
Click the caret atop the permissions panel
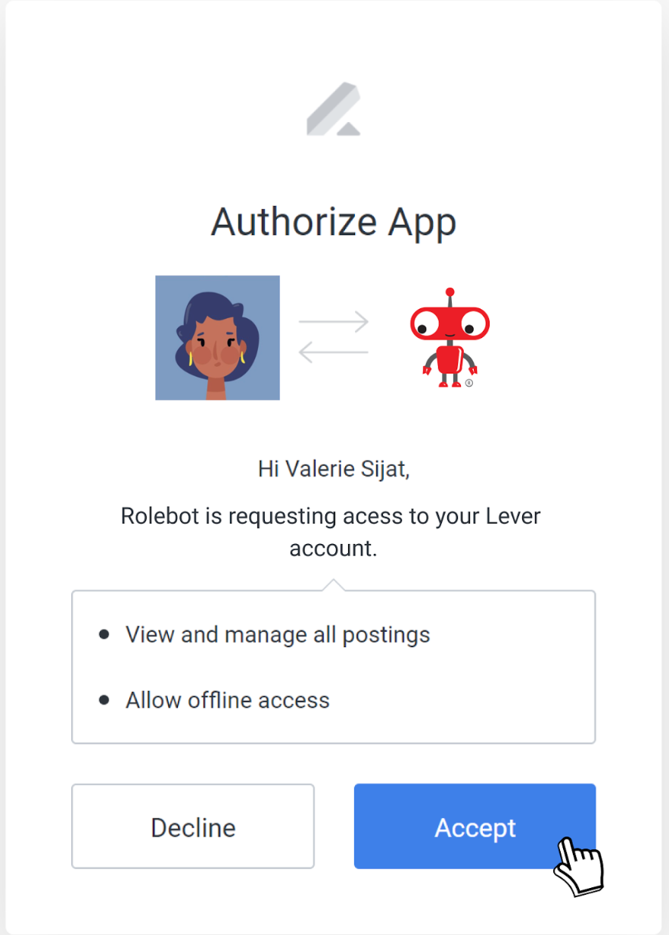[x=333, y=582]
